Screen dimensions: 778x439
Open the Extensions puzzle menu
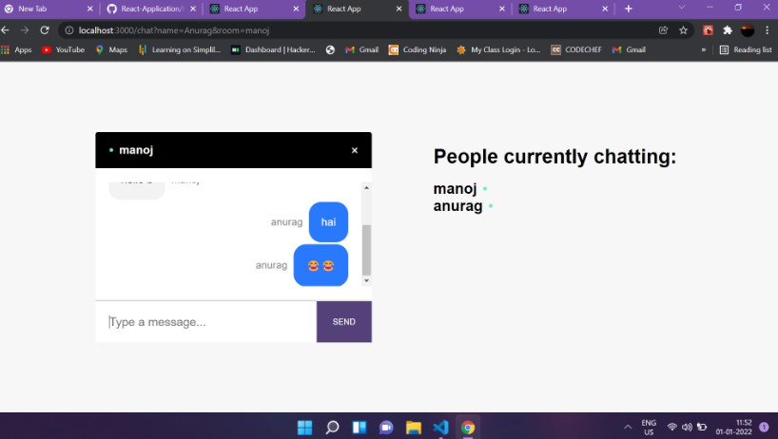[728, 30]
